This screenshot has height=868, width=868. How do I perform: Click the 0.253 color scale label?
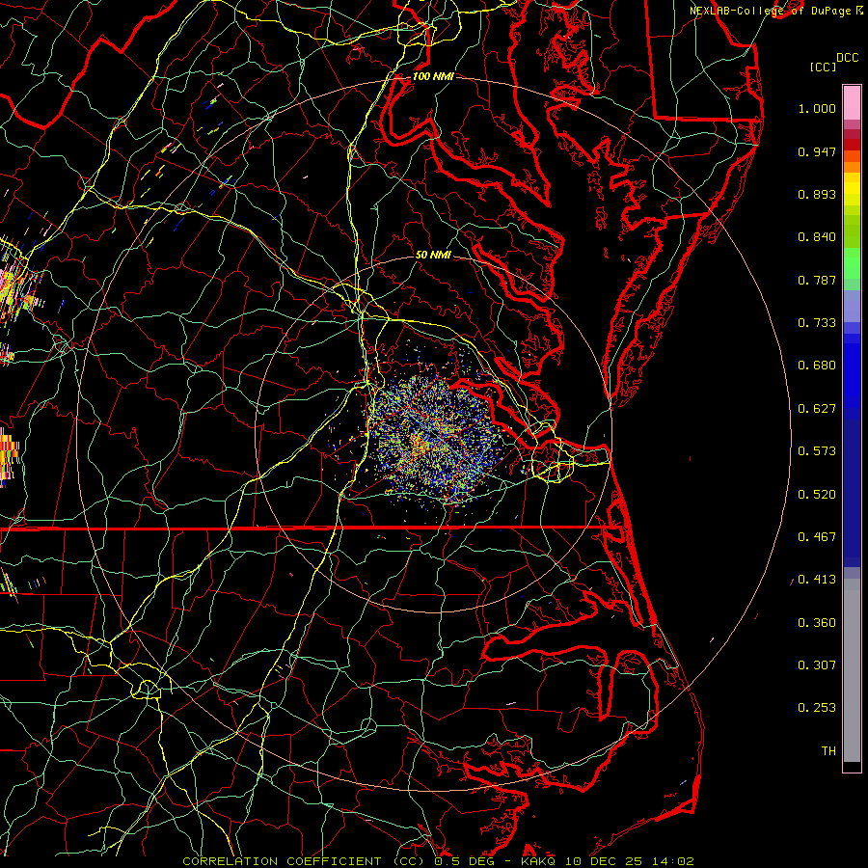tap(817, 708)
